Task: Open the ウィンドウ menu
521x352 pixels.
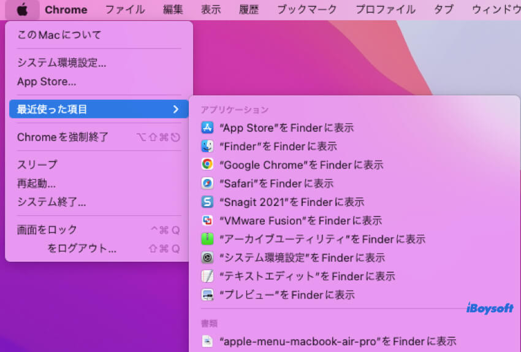Action: coord(496,10)
